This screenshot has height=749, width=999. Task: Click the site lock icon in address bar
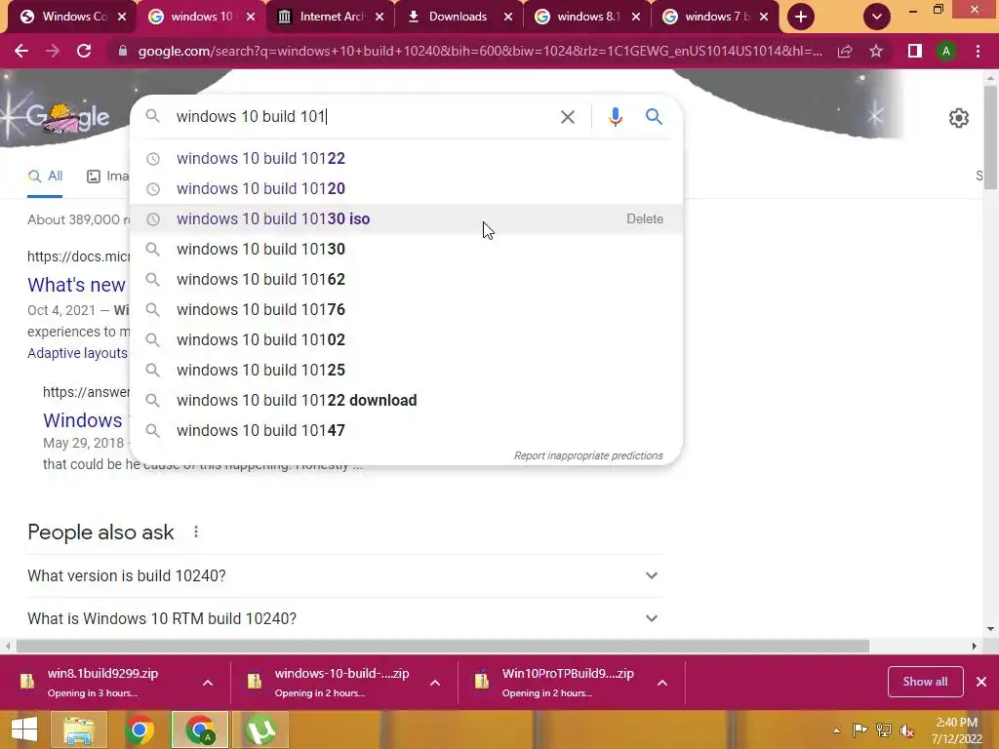(x=122, y=51)
